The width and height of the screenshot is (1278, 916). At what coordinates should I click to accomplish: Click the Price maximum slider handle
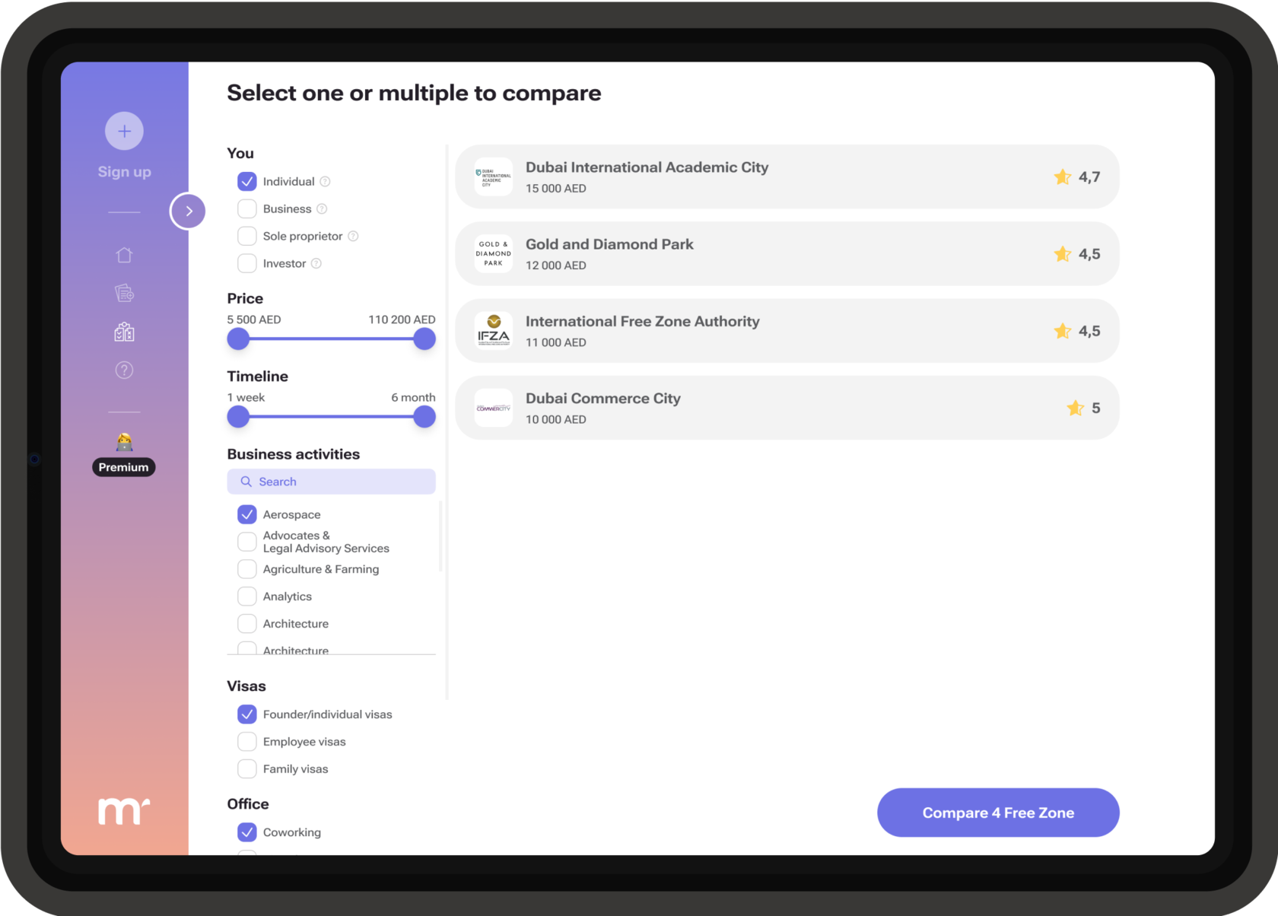click(424, 339)
